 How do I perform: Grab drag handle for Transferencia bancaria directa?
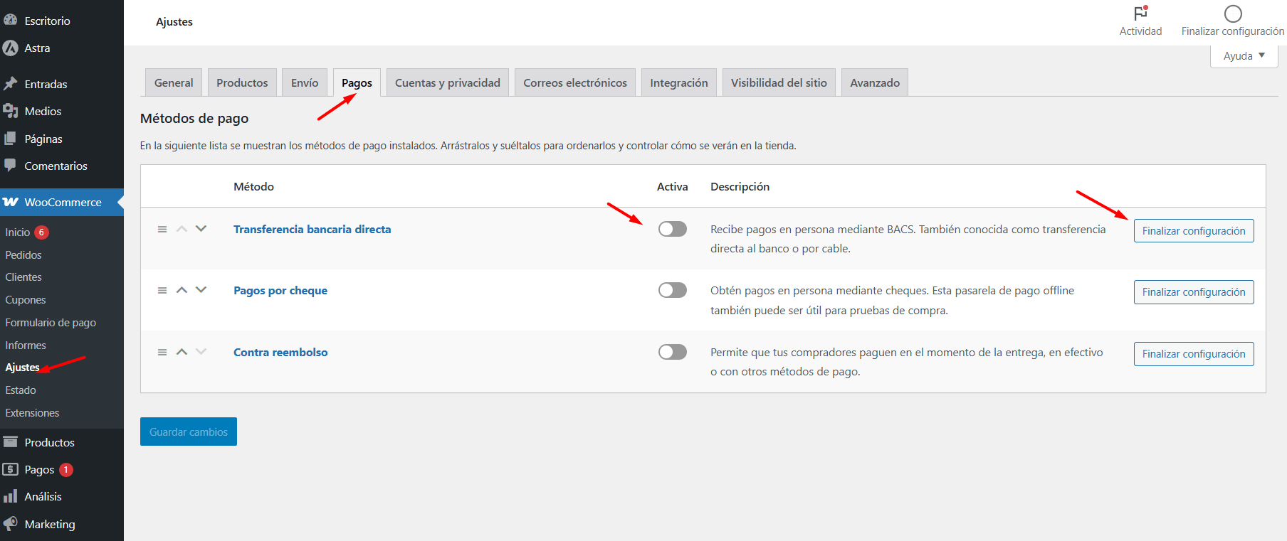(x=162, y=229)
